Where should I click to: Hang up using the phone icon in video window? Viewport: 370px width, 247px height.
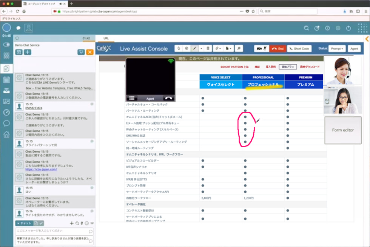coord(168,98)
